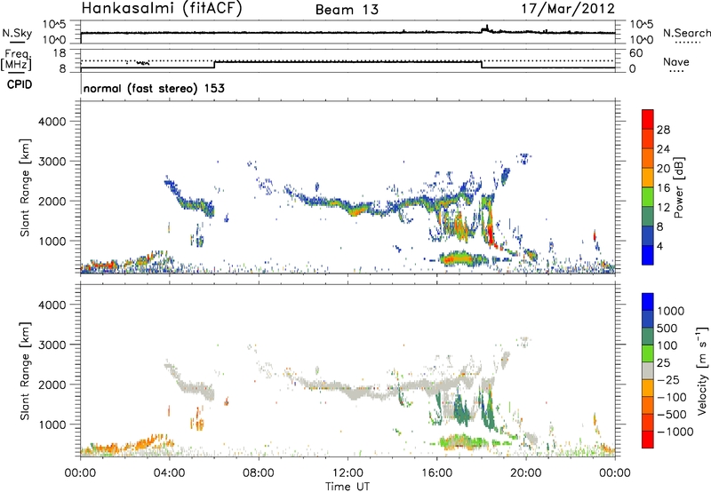Image resolution: width=711 pixels, height=492 pixels.
Task: Select the "normal (fast stereo) 153" mode text
Action: (x=154, y=88)
